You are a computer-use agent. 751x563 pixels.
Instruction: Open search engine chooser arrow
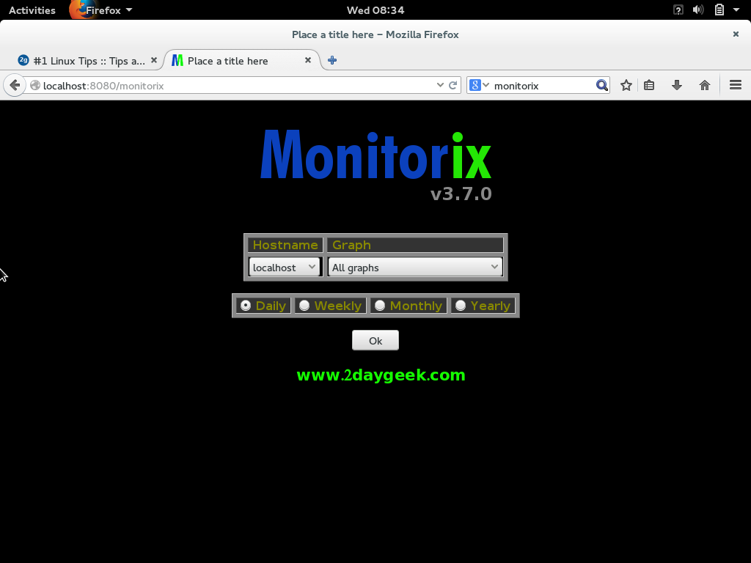[486, 85]
